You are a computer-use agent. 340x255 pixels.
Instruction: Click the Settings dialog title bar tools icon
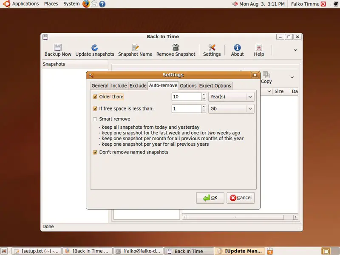tap(91, 75)
